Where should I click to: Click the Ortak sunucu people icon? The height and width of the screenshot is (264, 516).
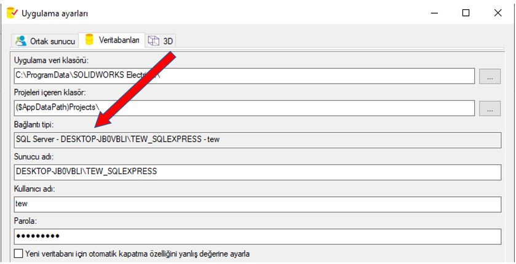(22, 41)
